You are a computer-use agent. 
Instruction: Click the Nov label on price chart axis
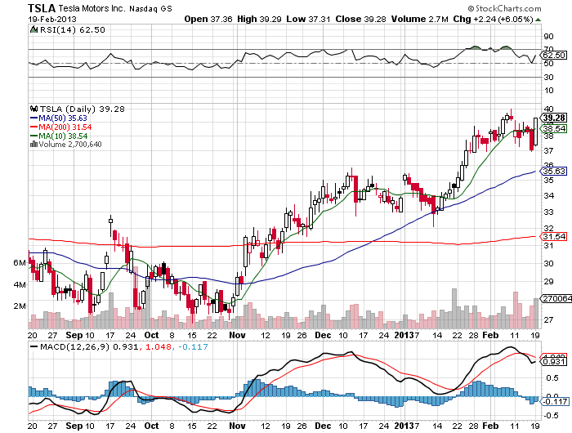(237, 335)
